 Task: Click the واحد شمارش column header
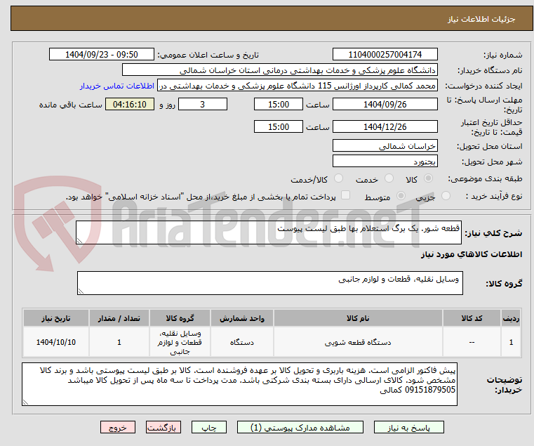pos(242,318)
